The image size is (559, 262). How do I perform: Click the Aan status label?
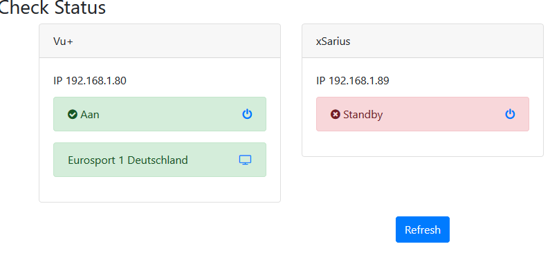coord(90,115)
